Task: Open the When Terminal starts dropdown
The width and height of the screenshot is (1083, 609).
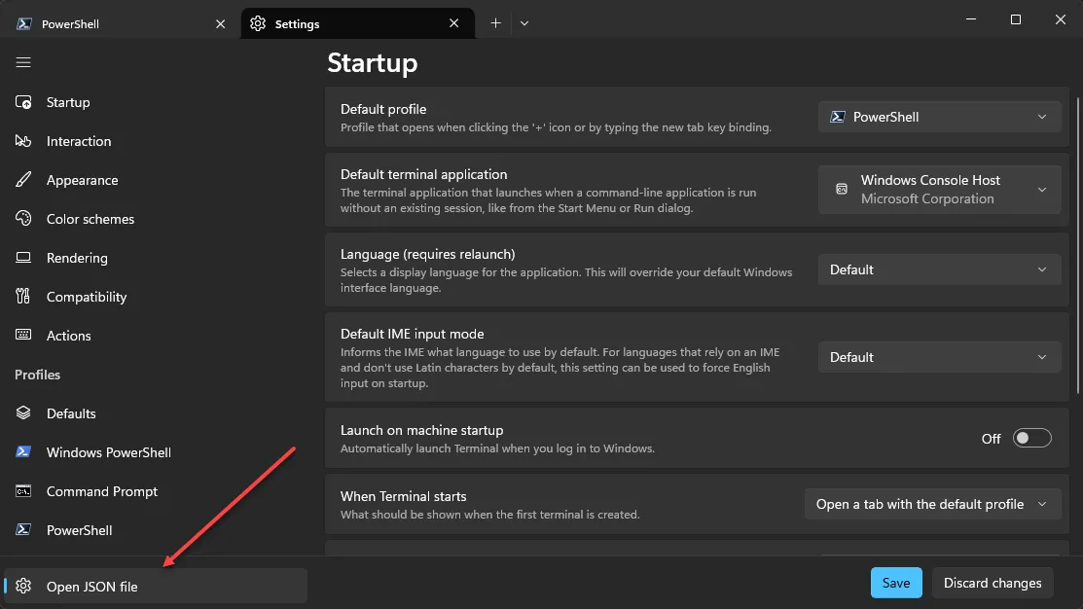Action: 931,504
